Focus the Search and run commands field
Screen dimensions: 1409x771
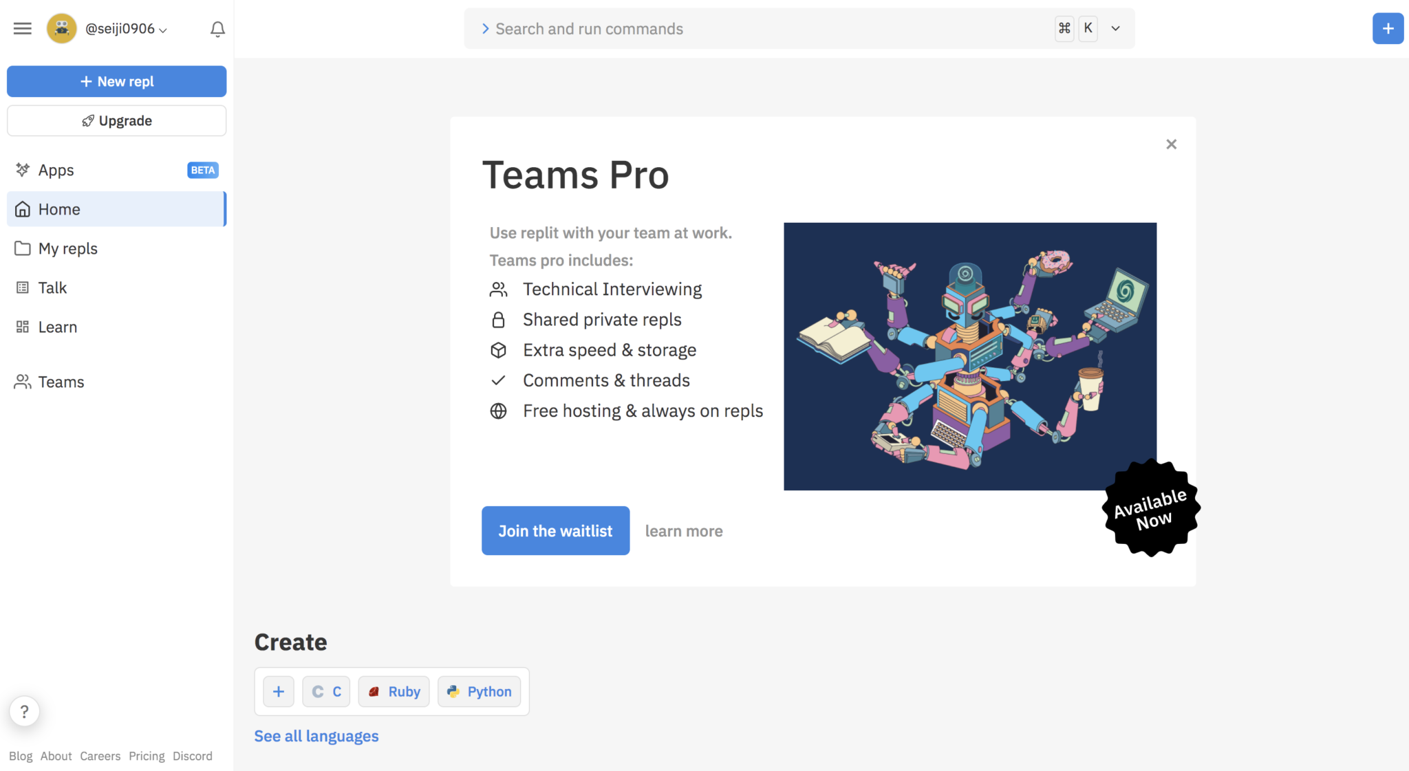[x=757, y=29]
